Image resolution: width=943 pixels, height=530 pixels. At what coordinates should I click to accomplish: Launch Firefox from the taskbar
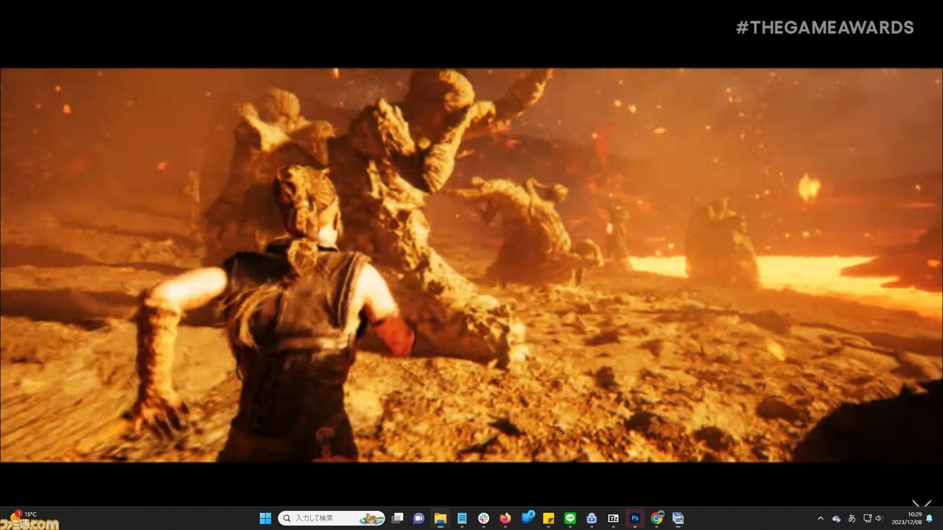(505, 518)
